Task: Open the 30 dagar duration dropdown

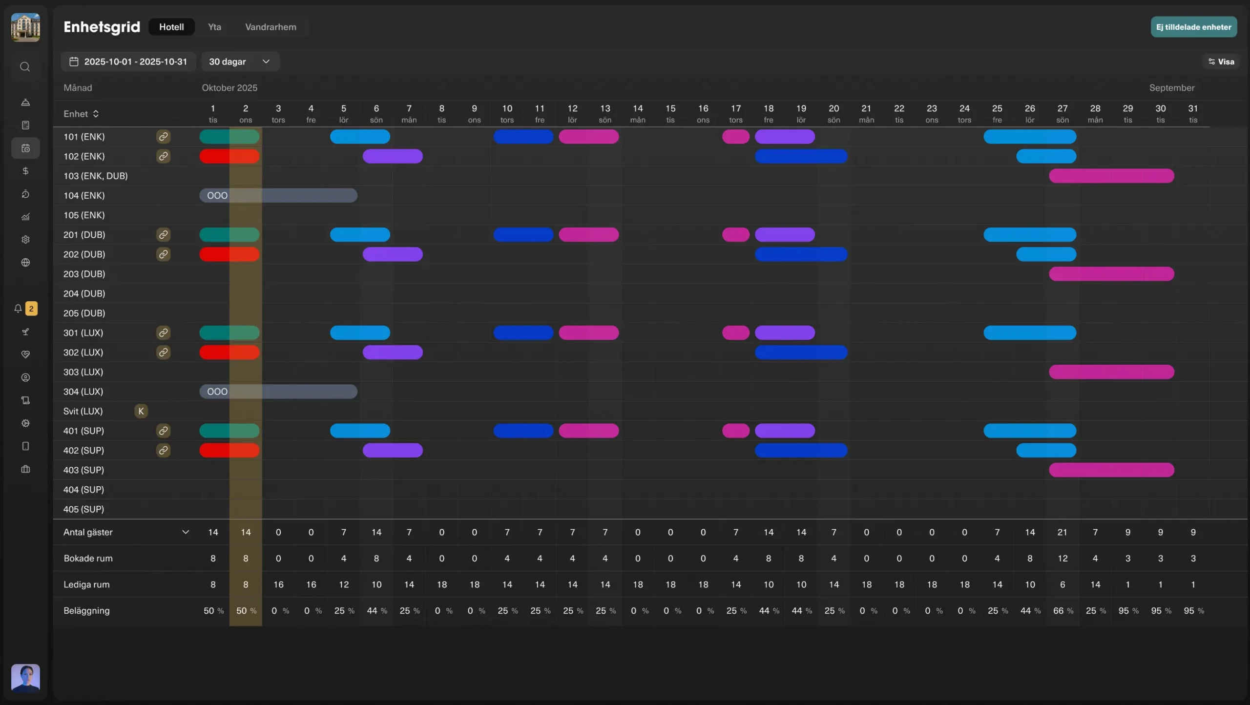Action: click(240, 62)
